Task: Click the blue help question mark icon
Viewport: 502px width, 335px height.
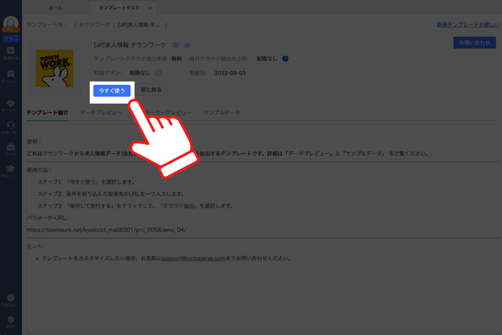Action: (x=285, y=59)
